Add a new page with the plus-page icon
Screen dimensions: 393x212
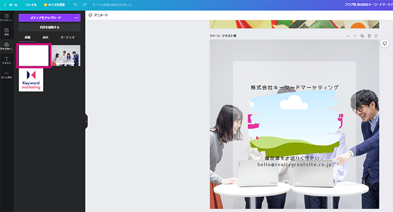pos(376,36)
